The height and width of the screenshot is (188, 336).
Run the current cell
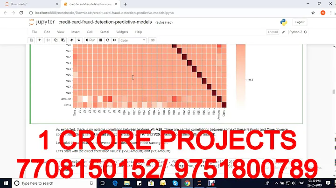coord(91,40)
